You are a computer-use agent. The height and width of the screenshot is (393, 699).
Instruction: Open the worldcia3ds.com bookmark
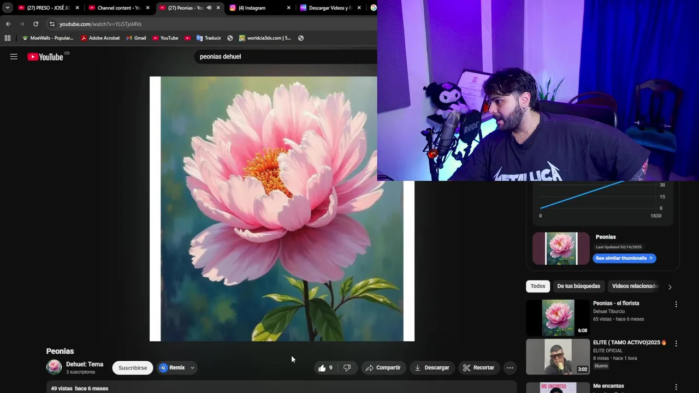click(265, 38)
